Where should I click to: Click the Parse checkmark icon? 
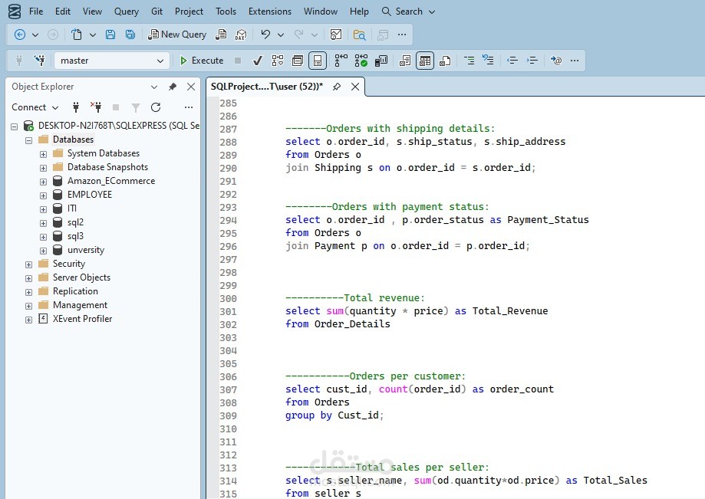pyautogui.click(x=258, y=61)
